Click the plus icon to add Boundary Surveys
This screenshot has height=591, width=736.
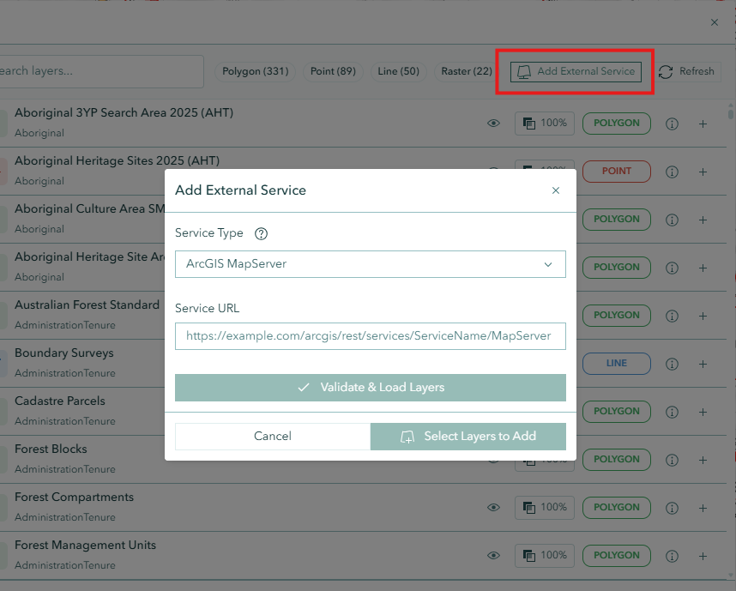click(703, 363)
